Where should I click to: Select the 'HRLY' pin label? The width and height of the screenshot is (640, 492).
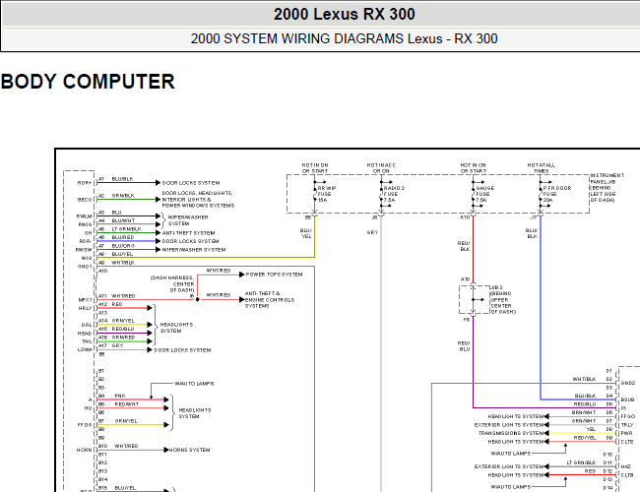(86, 308)
